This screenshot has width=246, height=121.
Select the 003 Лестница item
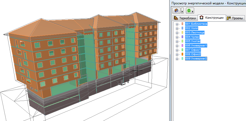point(195,33)
